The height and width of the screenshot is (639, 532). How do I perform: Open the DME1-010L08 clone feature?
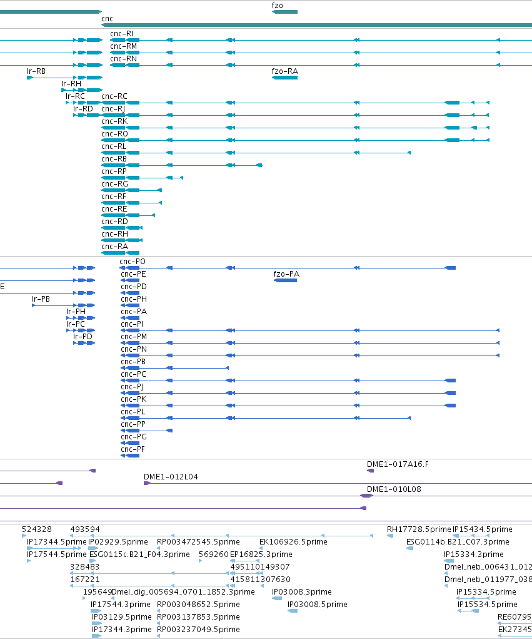(x=394, y=489)
